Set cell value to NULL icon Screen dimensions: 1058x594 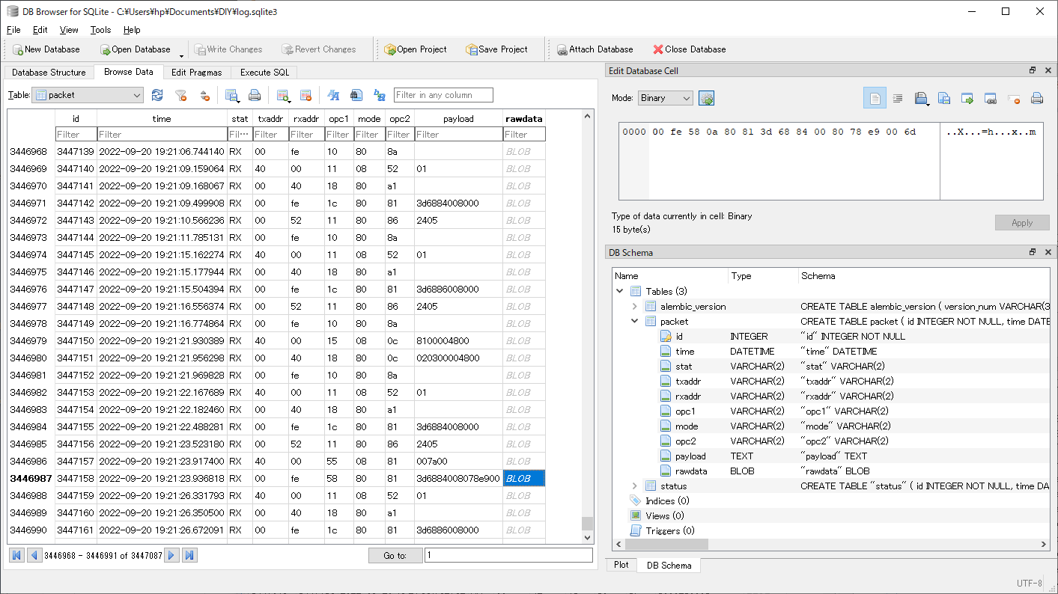click(1014, 98)
